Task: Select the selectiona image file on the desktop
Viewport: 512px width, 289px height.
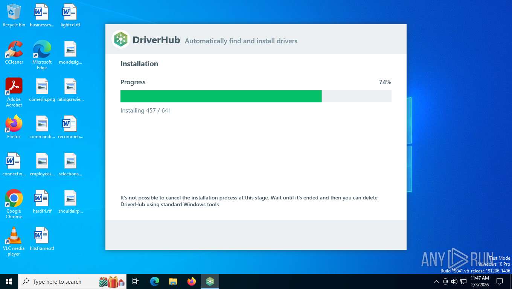Action: point(70,164)
